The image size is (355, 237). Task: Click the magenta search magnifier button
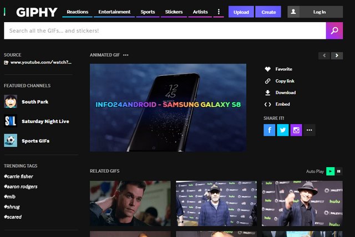click(334, 31)
